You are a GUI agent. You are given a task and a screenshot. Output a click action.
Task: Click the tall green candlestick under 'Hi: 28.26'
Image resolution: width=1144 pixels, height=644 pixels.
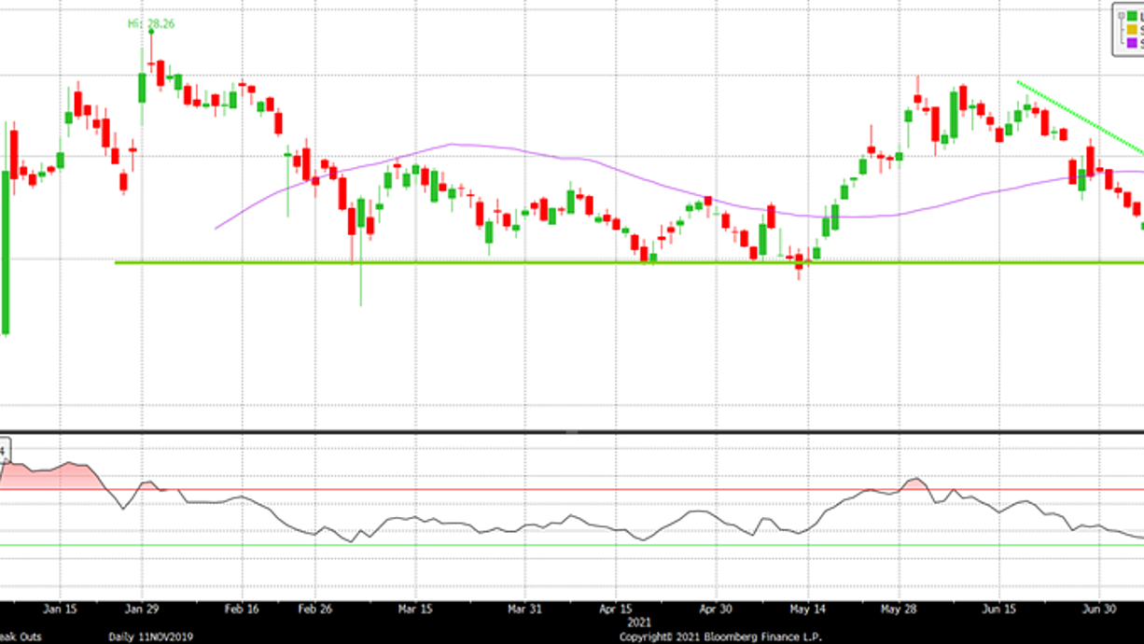(142, 87)
